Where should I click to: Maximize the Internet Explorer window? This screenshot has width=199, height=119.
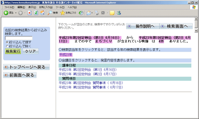(192, 3)
